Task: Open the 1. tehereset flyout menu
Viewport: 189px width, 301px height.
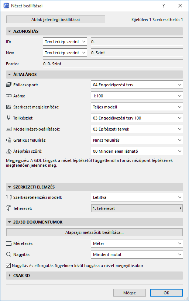Action: (137, 208)
